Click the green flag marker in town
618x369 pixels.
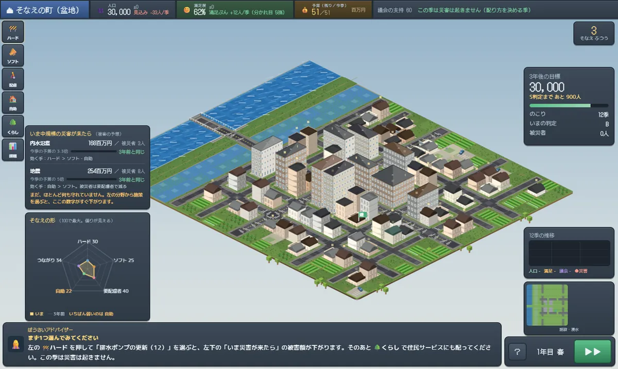tap(362, 215)
